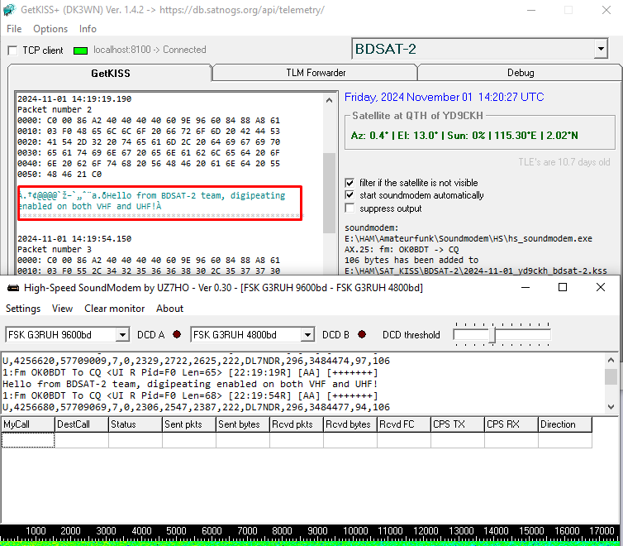Minimize the SoundModem window
Image resolution: width=623 pixels, height=546 pixels.
click(x=526, y=287)
